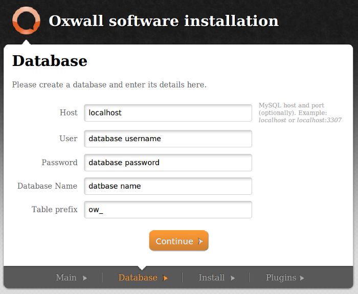This screenshot has width=358, height=294.
Task: Select the Password input field
Action: pos(168,163)
